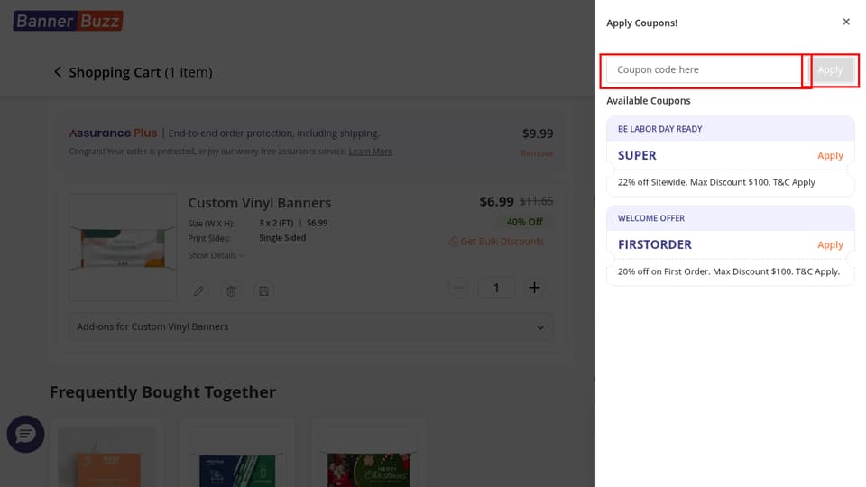Edit Custom Vinyl Banners with pencil icon
The image size is (866, 487).
pyautogui.click(x=198, y=290)
